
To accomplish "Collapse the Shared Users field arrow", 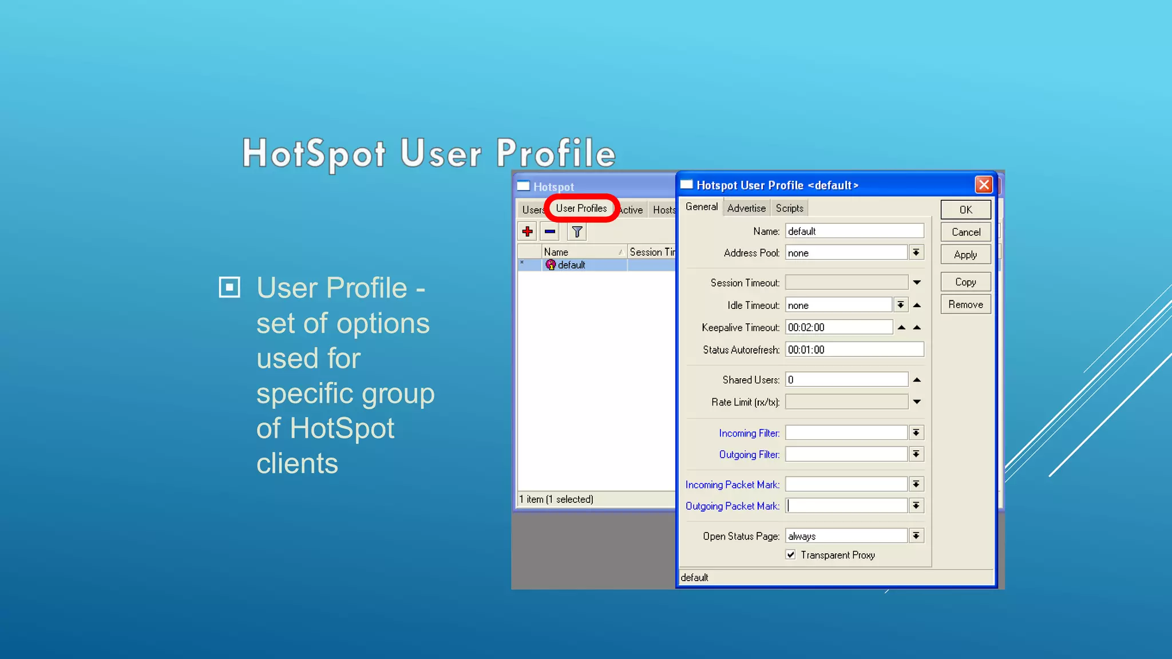I will pyautogui.click(x=917, y=380).
